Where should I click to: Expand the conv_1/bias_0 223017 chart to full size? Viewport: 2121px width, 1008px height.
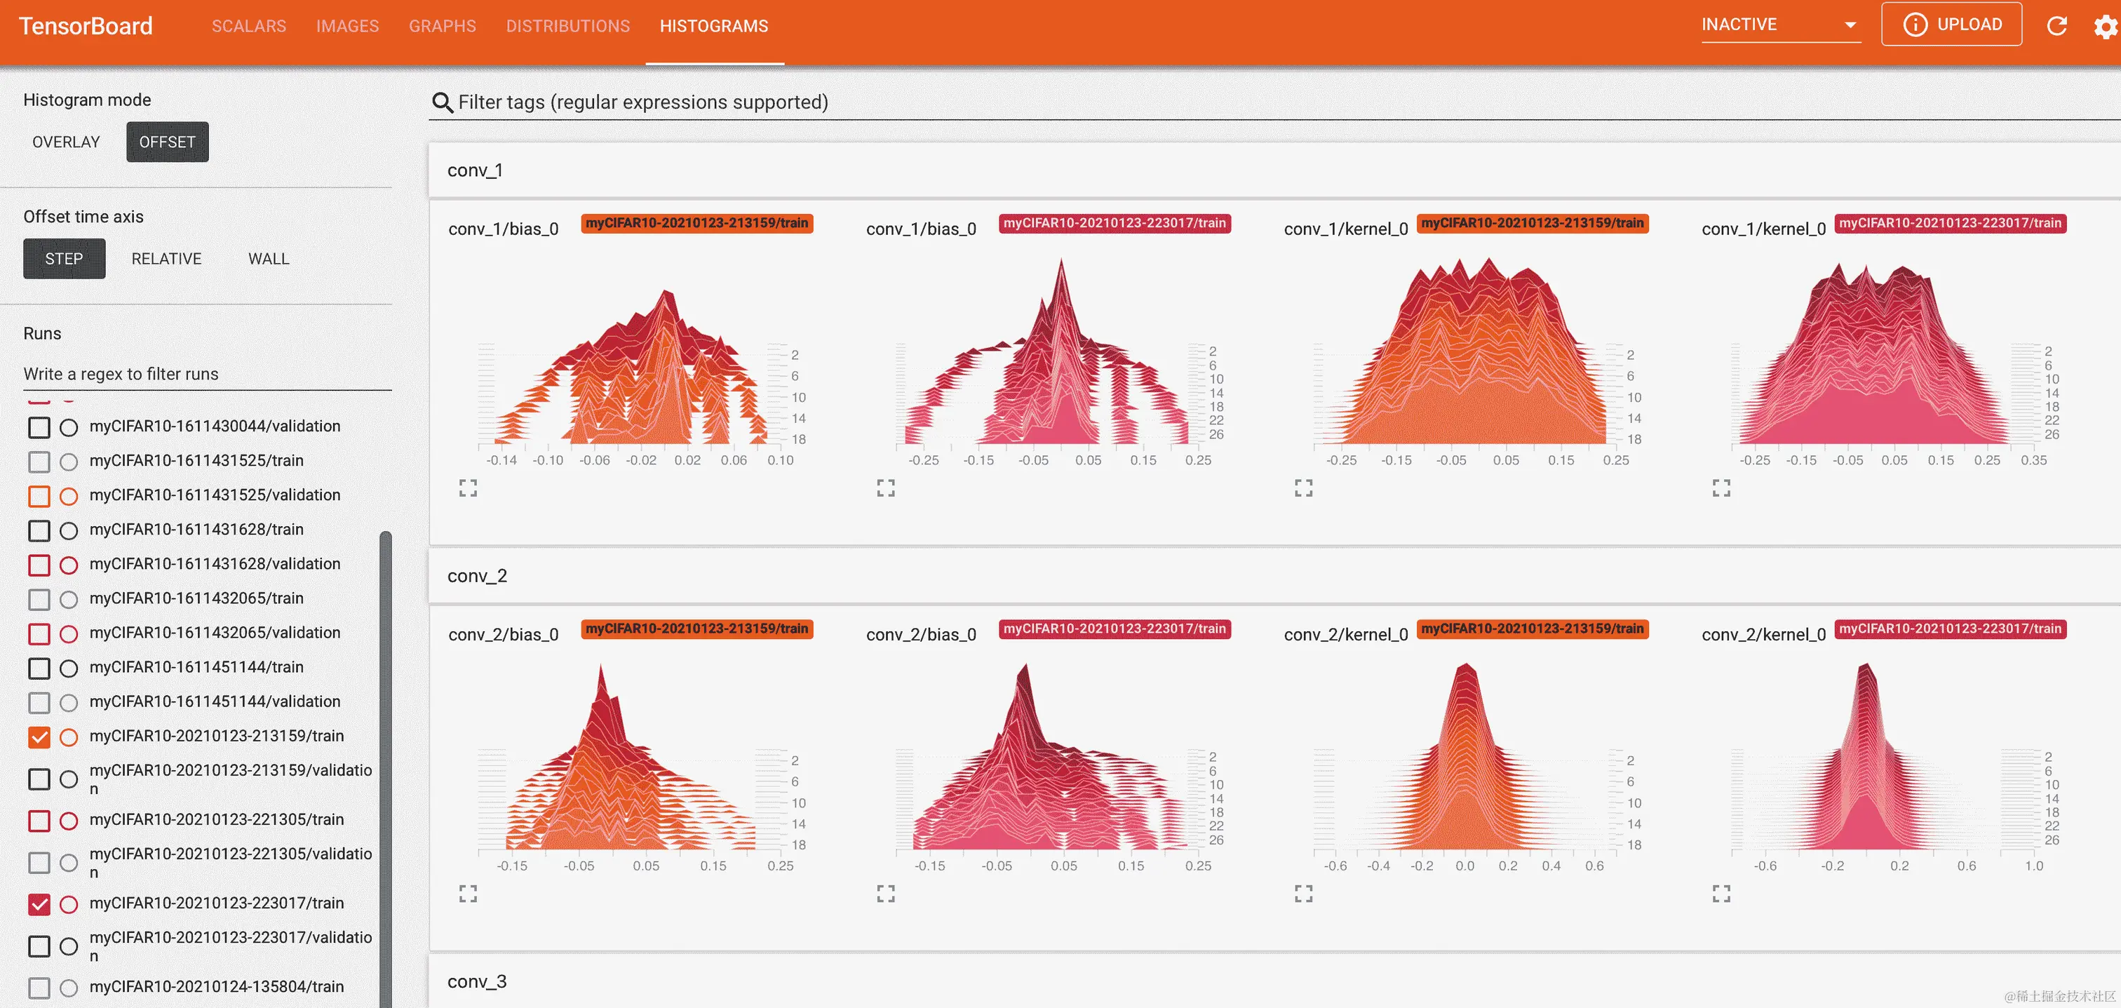pyautogui.click(x=885, y=488)
